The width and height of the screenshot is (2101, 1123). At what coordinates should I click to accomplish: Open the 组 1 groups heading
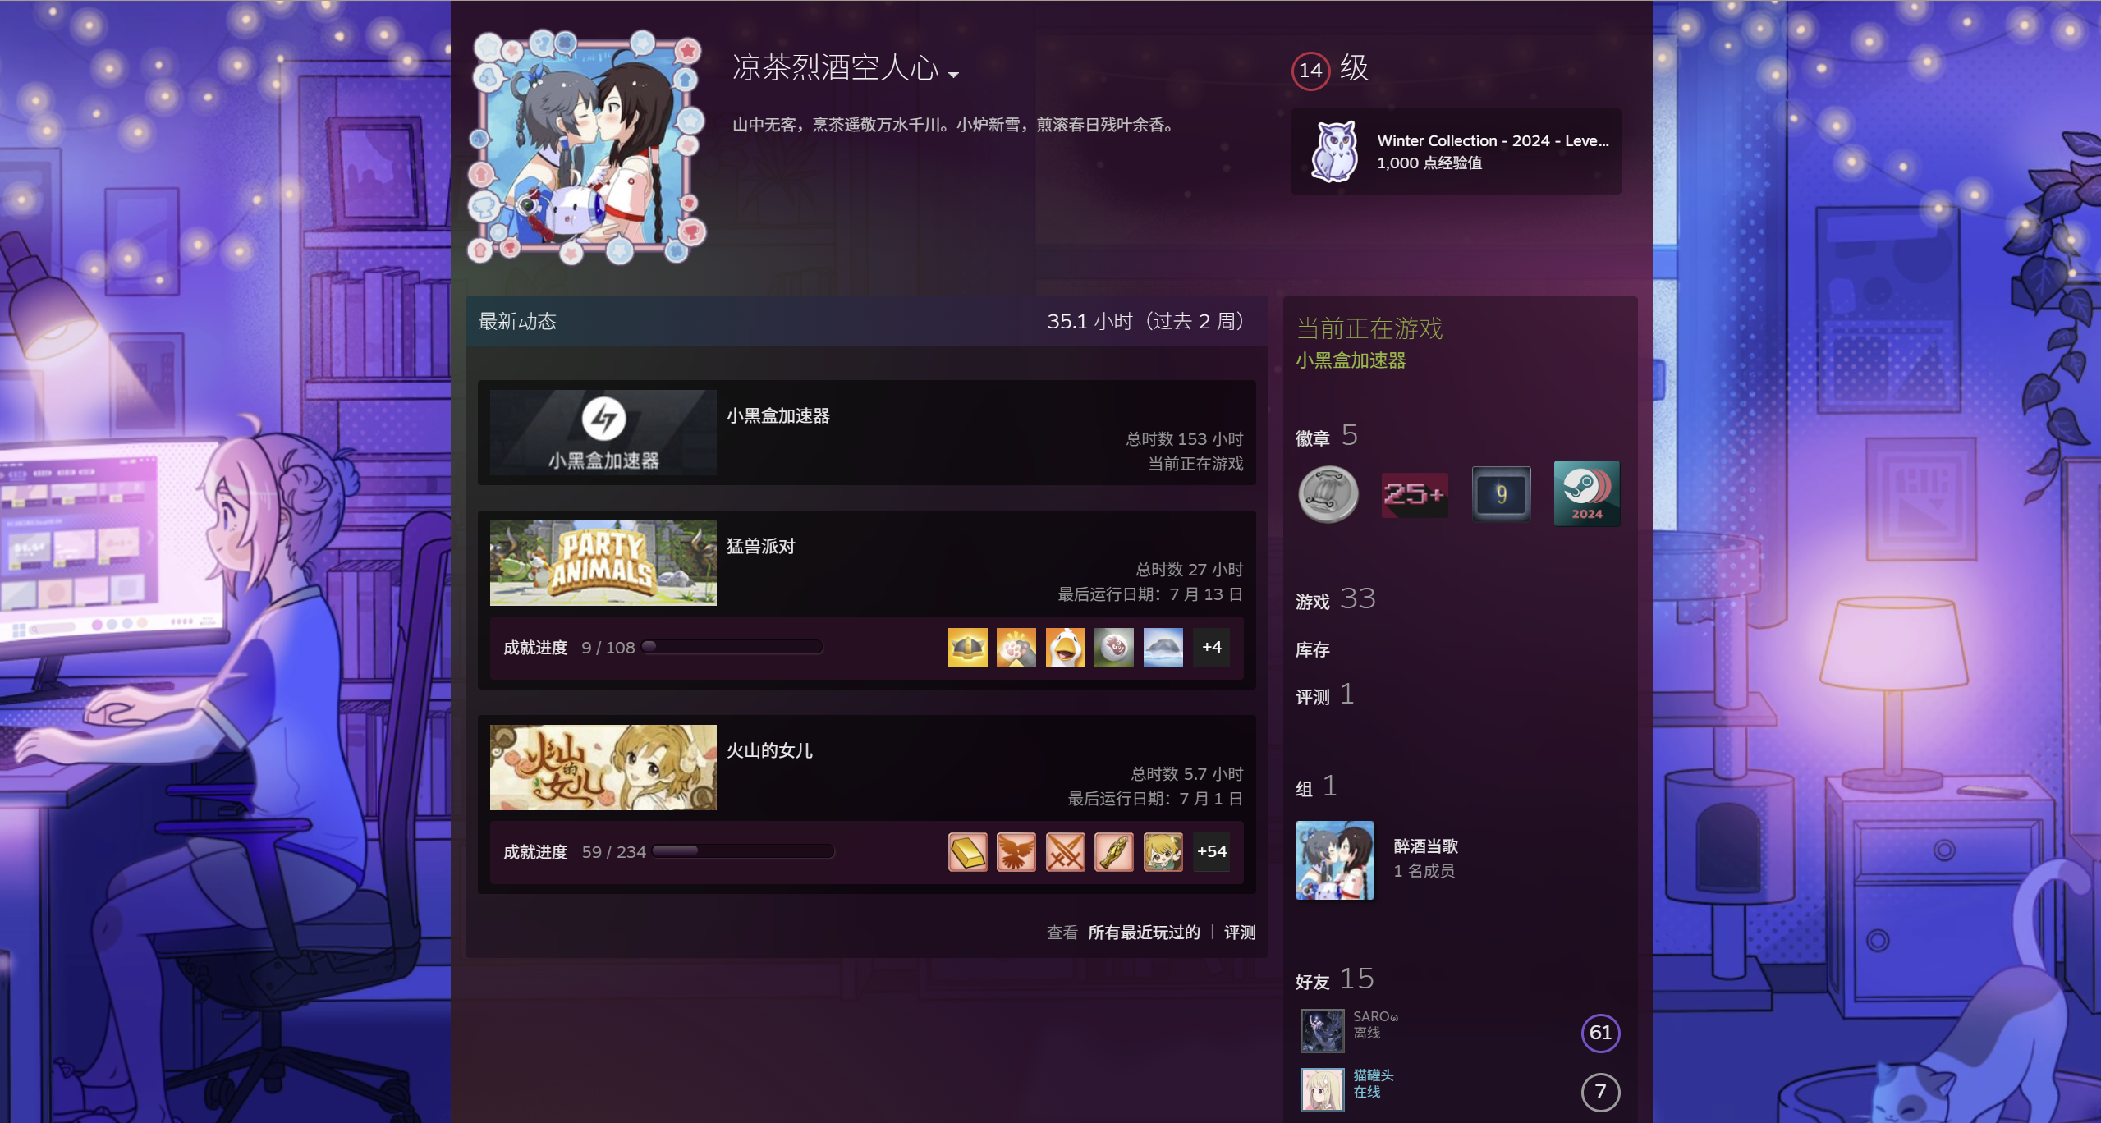(1316, 787)
